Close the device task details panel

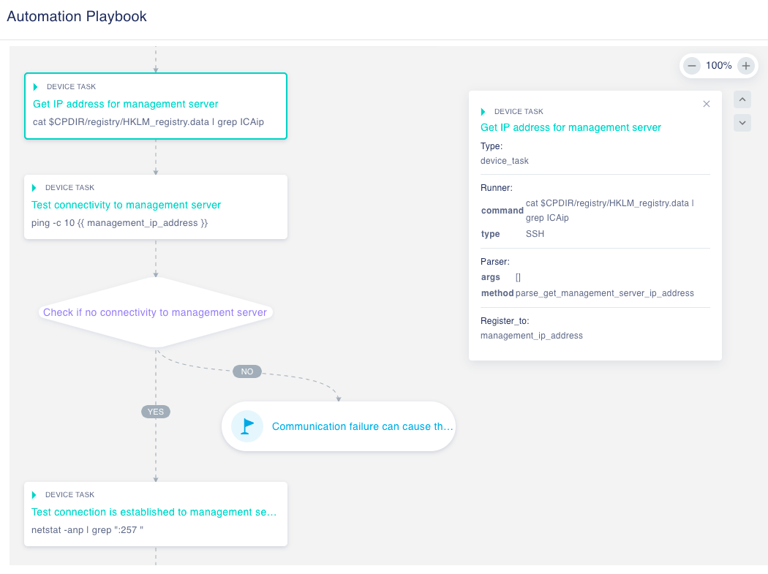[707, 104]
